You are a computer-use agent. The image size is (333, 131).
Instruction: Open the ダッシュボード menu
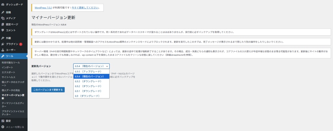(14, 4)
